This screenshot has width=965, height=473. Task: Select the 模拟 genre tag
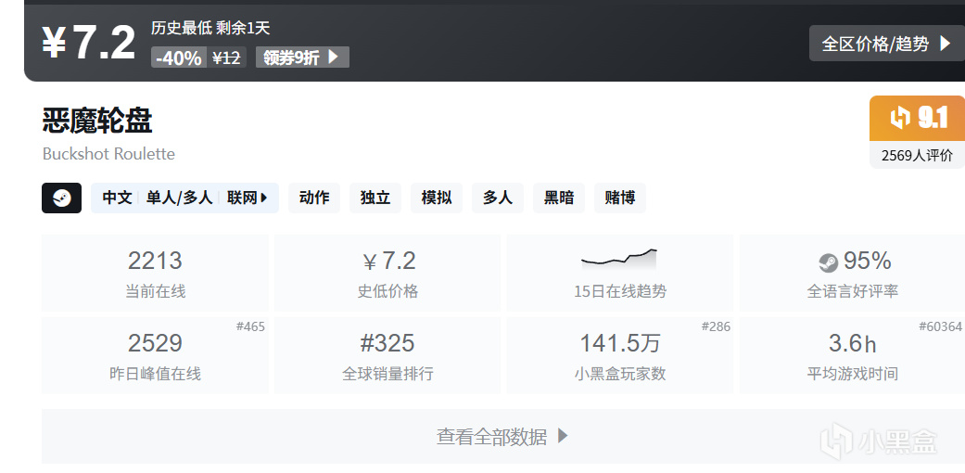click(437, 198)
